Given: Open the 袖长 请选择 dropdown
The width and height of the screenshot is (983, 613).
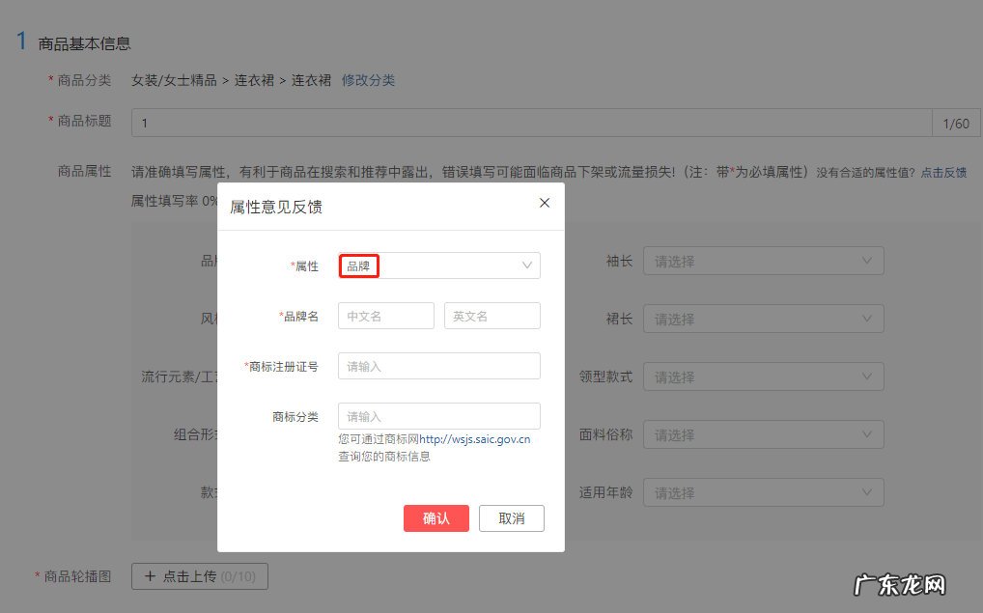Looking at the screenshot, I should tap(763, 260).
